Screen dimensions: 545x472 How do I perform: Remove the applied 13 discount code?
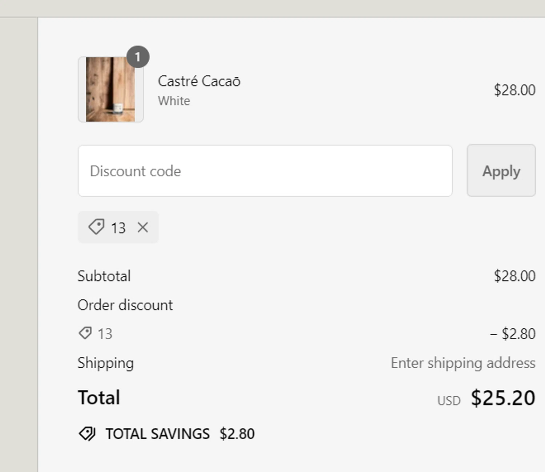tap(143, 228)
